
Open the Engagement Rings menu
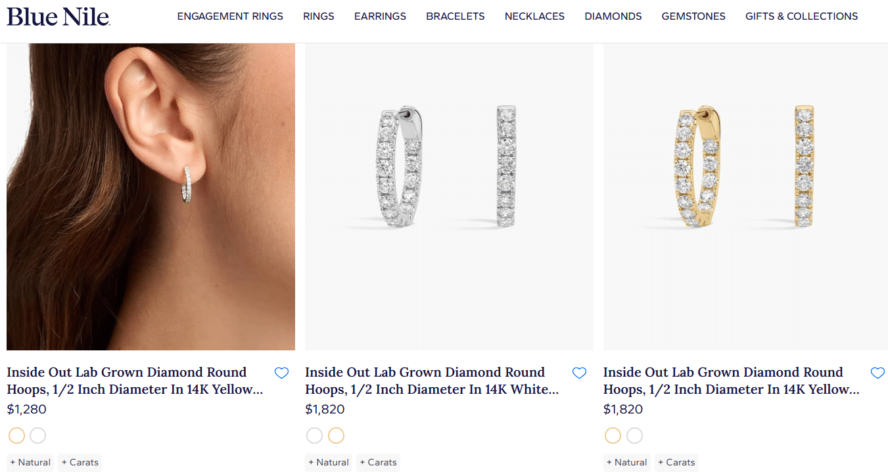tap(230, 16)
